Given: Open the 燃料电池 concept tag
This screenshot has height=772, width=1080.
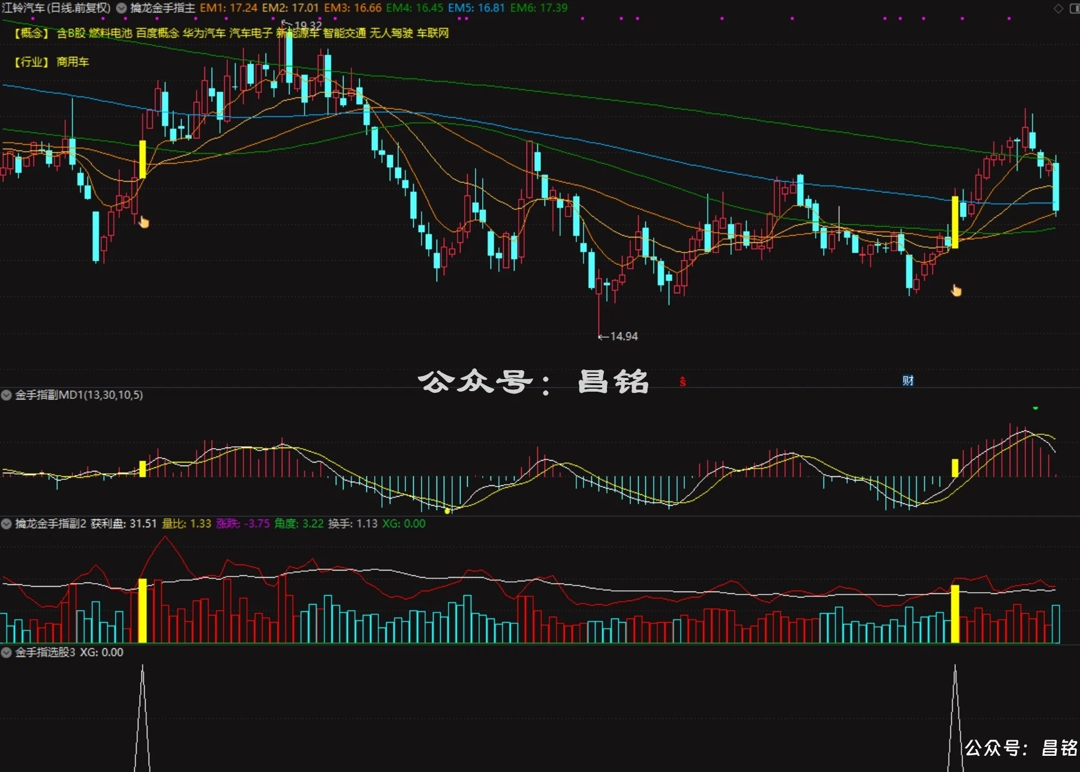Looking at the screenshot, I should coord(110,33).
